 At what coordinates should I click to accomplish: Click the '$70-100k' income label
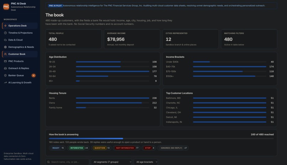click(171, 71)
